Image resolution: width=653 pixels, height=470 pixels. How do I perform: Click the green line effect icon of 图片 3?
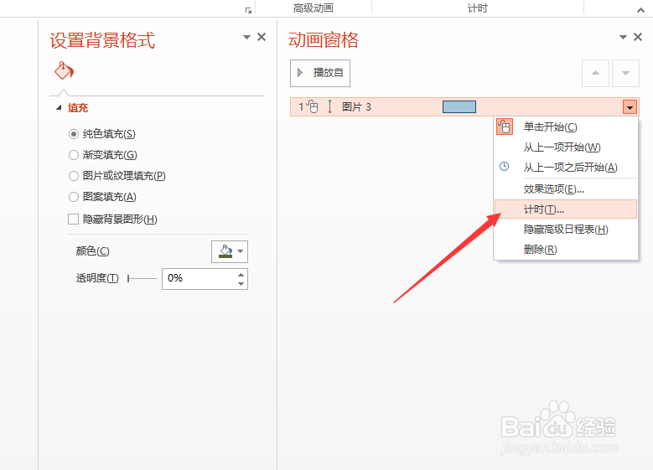click(x=329, y=106)
